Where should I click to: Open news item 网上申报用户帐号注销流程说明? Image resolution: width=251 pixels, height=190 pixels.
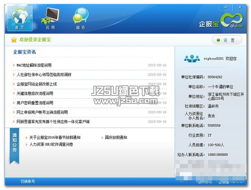tap(42, 112)
